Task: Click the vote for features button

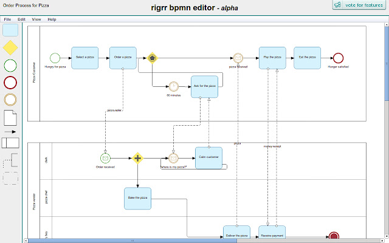Action: click(x=359, y=5)
